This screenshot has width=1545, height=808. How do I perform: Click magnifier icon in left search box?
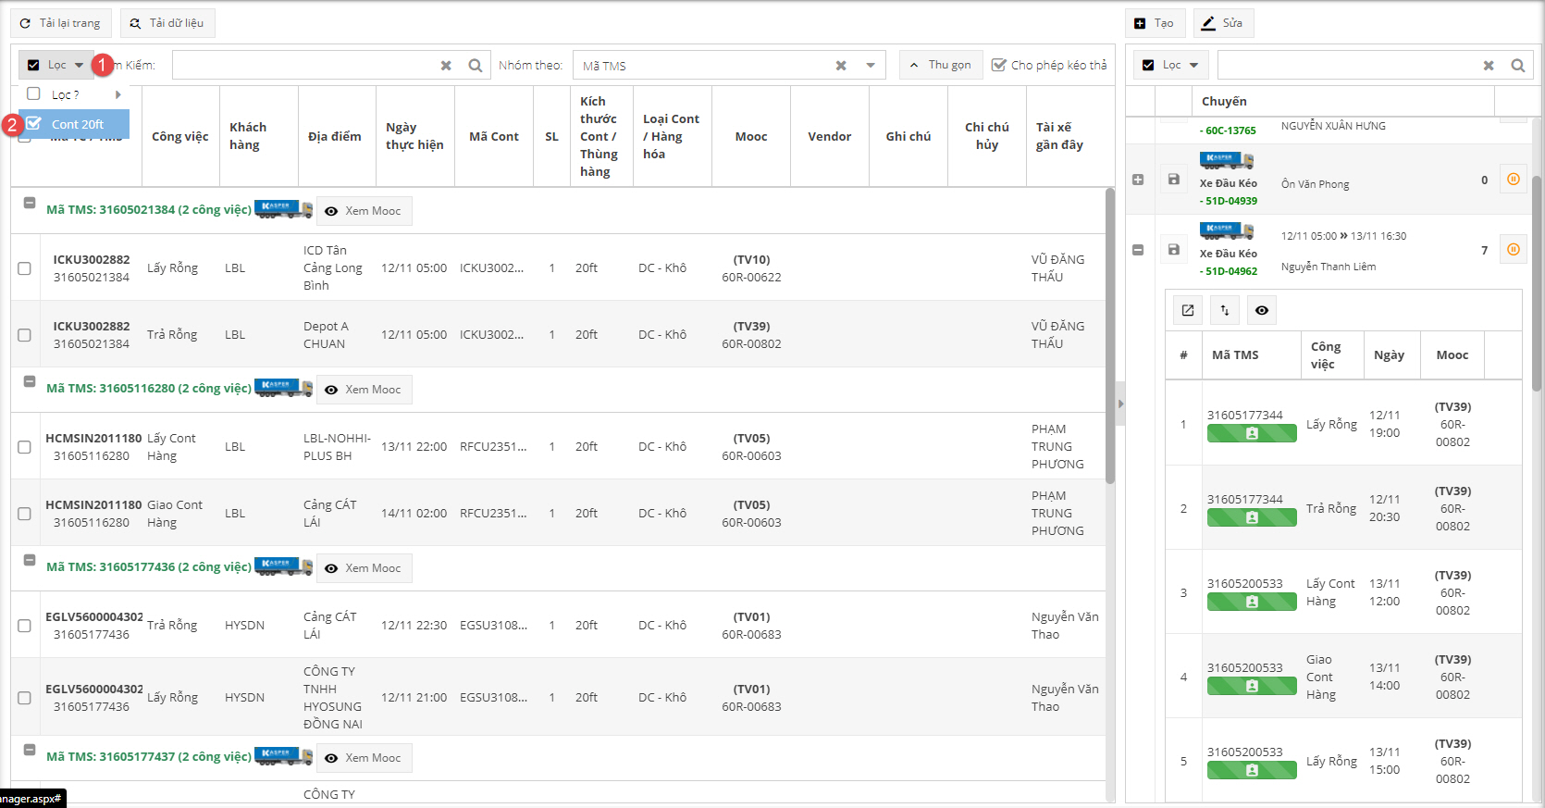tap(476, 66)
